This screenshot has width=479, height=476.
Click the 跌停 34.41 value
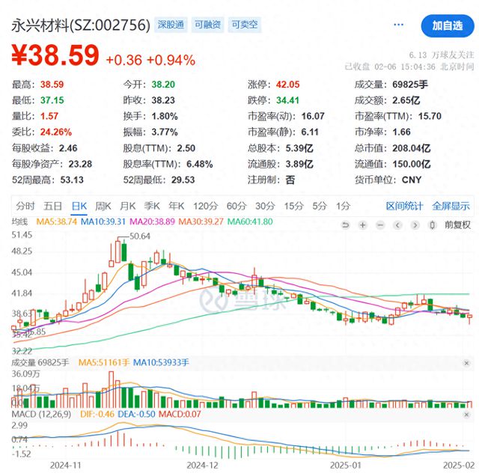click(287, 100)
